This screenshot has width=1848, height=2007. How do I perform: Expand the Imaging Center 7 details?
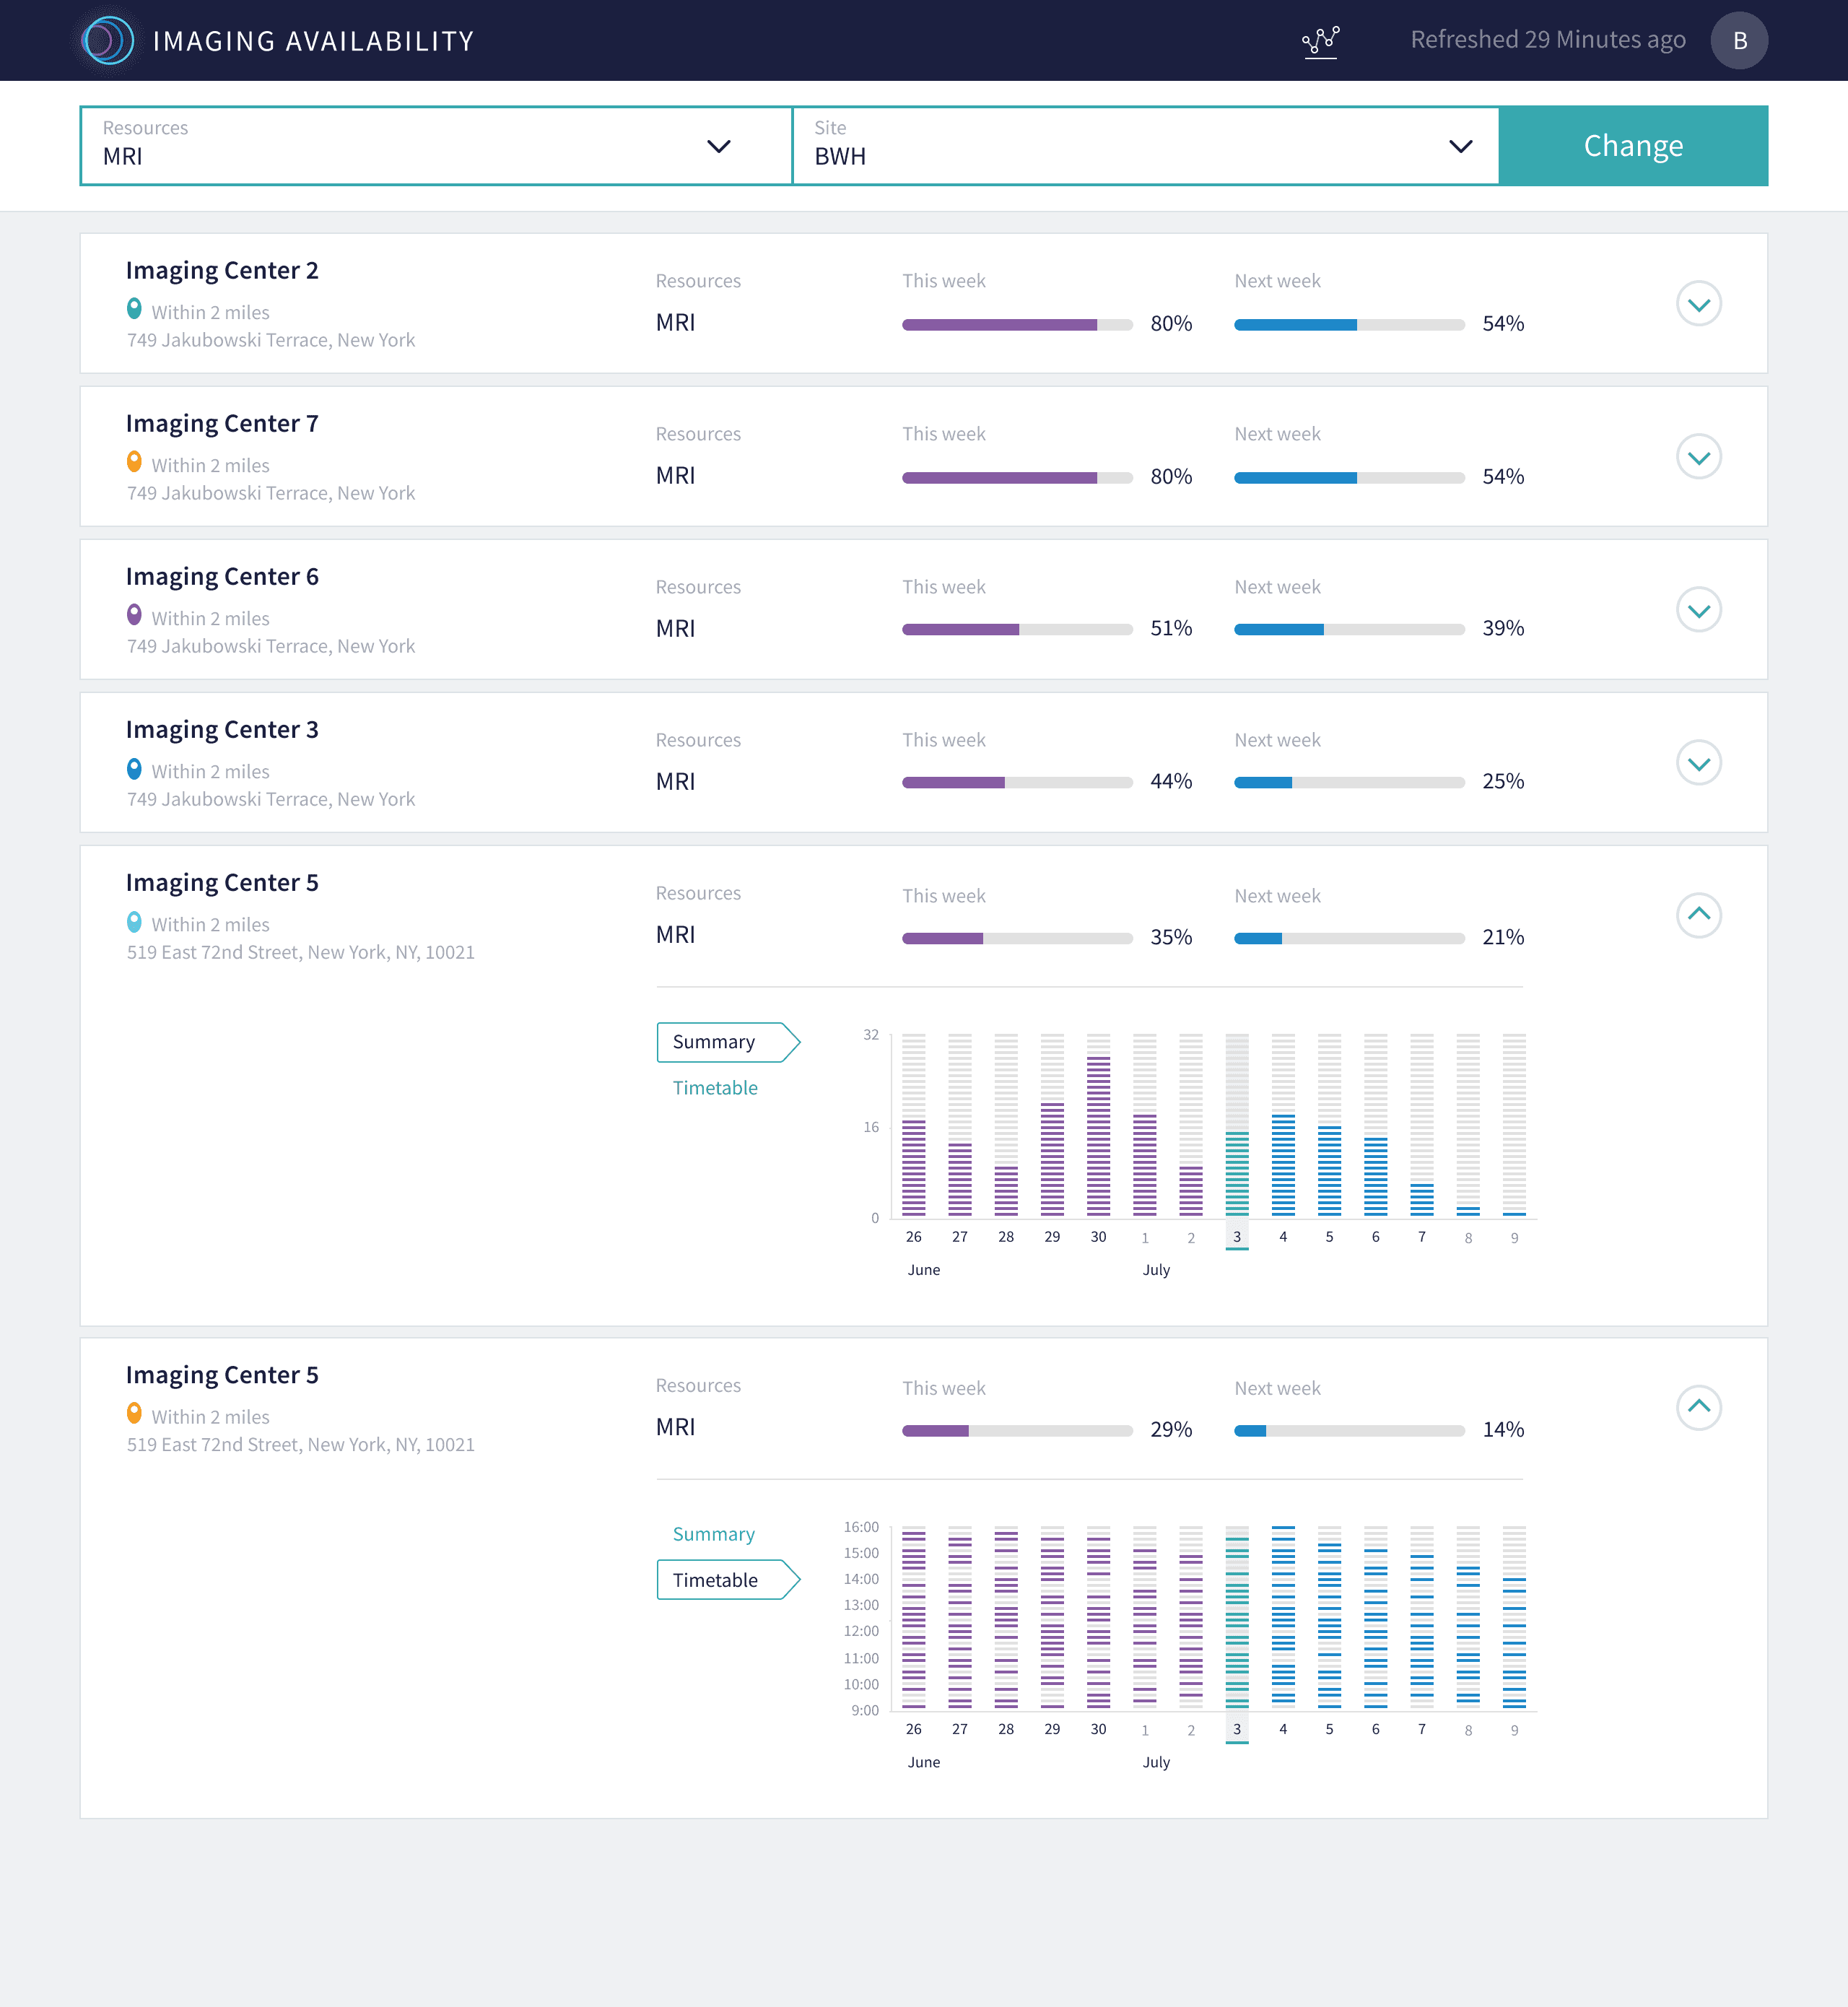1698,457
